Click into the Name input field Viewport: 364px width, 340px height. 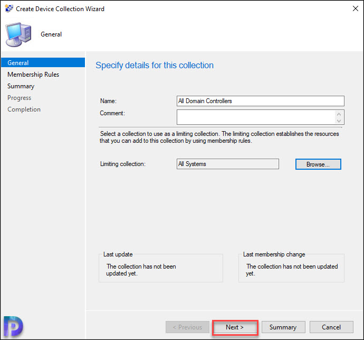(261, 101)
